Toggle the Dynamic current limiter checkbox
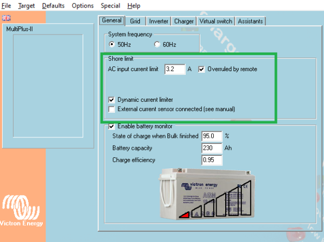 coord(112,100)
